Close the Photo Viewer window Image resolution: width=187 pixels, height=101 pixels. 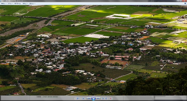coord(184,1)
